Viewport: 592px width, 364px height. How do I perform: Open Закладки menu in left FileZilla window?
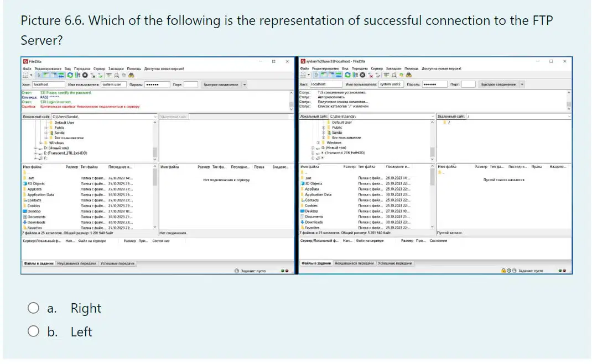pyautogui.click(x=116, y=69)
